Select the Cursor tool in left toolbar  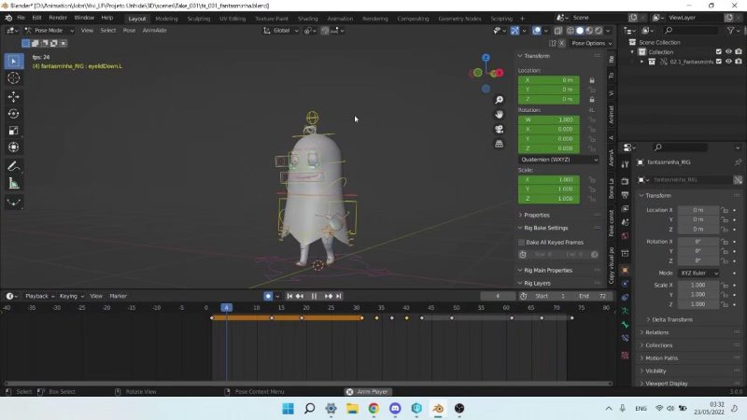14,78
